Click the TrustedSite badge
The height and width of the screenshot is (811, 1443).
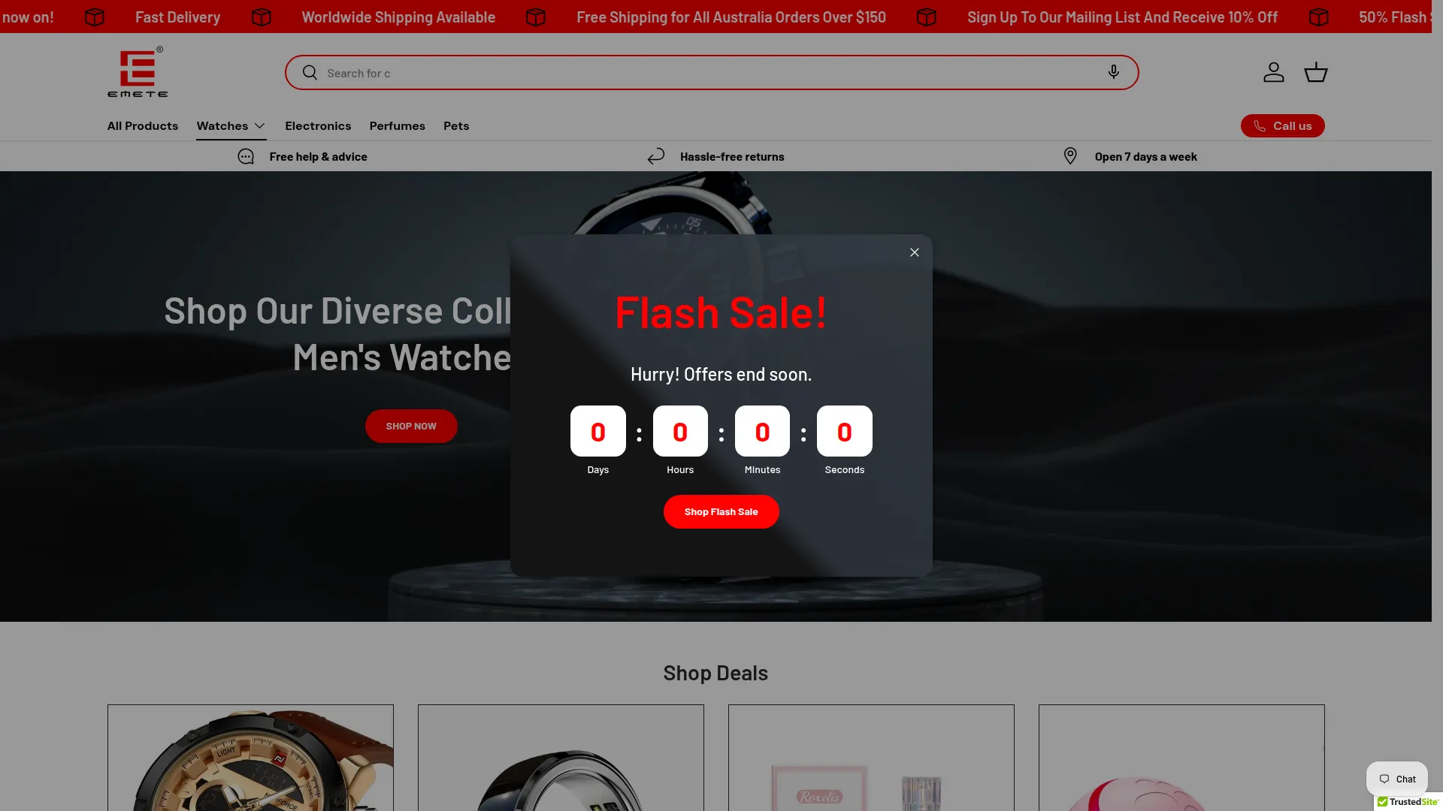[1408, 802]
